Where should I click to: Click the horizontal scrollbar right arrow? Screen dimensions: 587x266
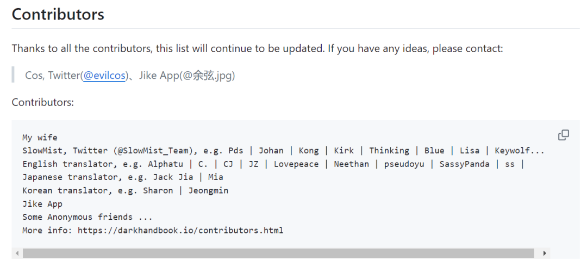point(544,253)
